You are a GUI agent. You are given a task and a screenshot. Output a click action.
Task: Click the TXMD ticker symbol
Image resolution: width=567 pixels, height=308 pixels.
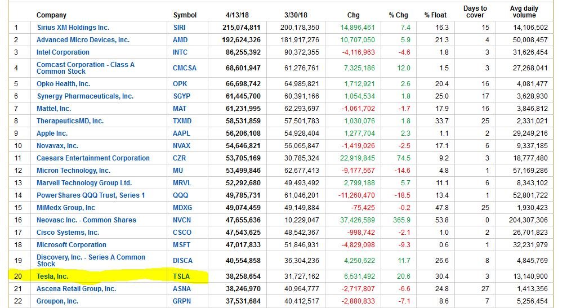tap(182, 120)
